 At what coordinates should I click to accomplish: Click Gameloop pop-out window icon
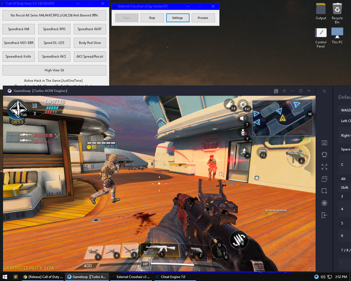(276, 91)
